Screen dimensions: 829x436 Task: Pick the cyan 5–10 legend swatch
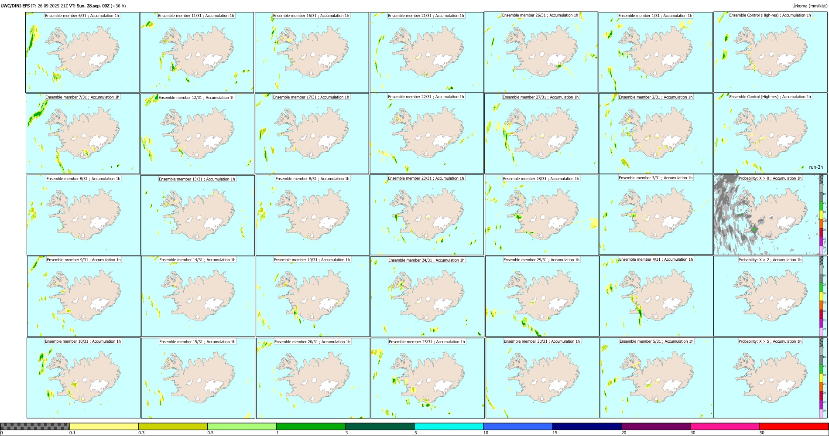[449, 426]
